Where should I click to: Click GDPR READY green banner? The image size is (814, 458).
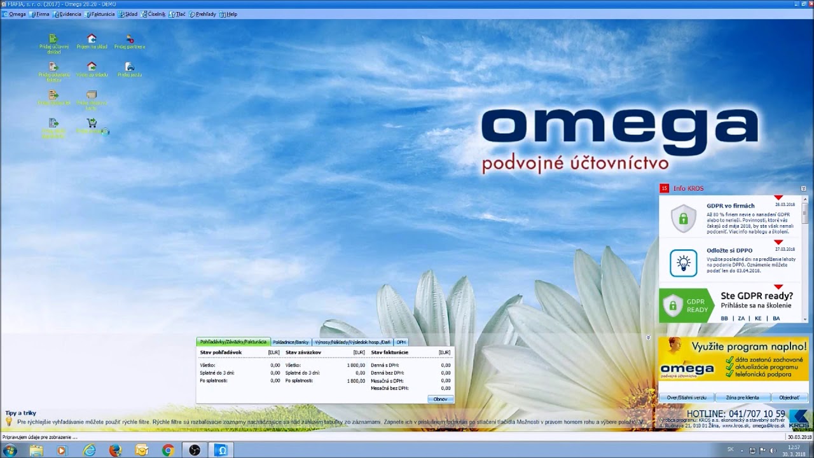pos(686,305)
